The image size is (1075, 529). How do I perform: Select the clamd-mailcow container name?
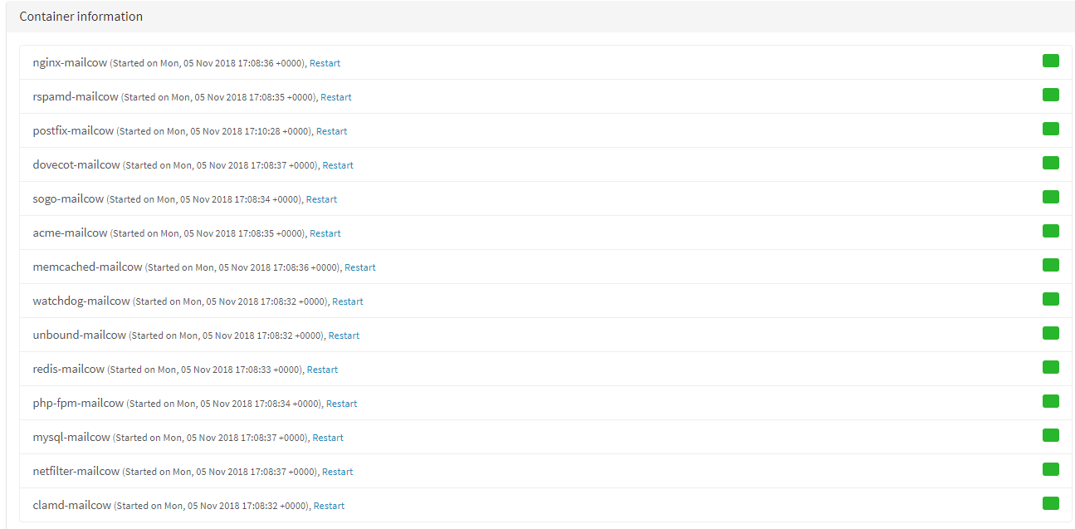coord(72,505)
